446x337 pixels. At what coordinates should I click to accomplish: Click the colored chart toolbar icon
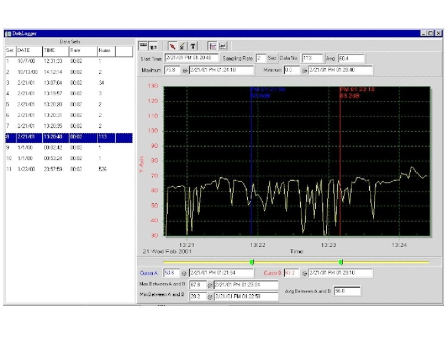click(212, 46)
